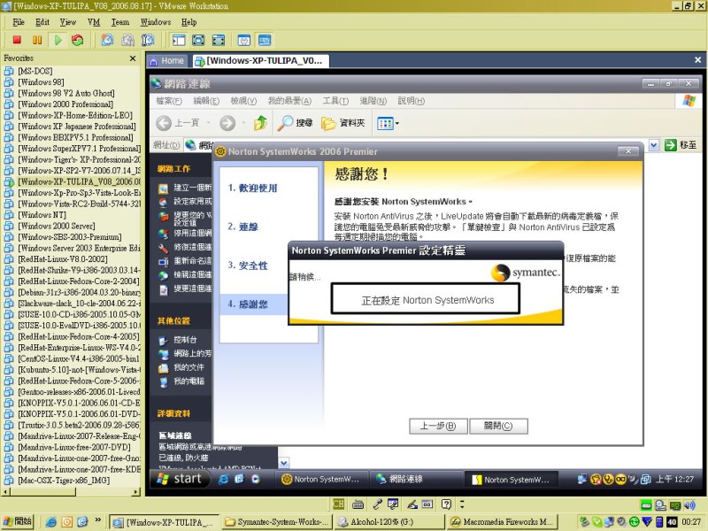This screenshot has width=708, height=531.
Task: Expand the address bar dropdown arrow
Action: coord(654,144)
